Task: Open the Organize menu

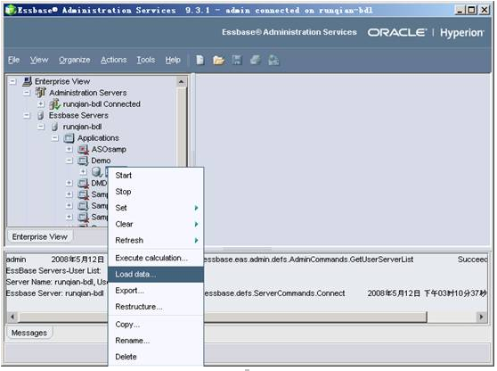Action: click(75, 60)
